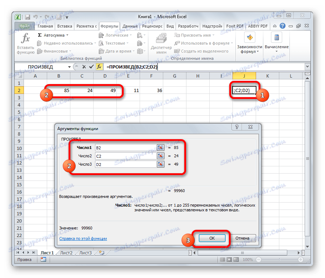
Task: Click the dialog help question button
Action: pyautogui.click(x=237, y=127)
